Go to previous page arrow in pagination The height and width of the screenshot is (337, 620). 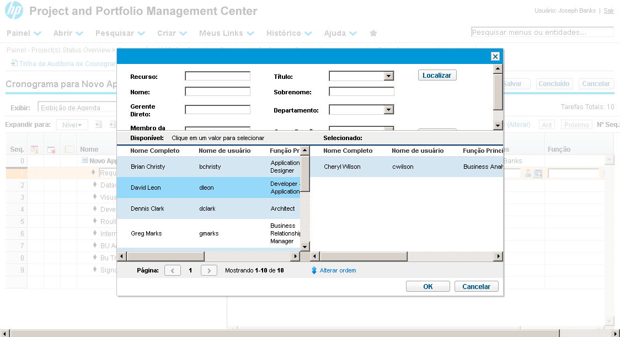pyautogui.click(x=173, y=270)
